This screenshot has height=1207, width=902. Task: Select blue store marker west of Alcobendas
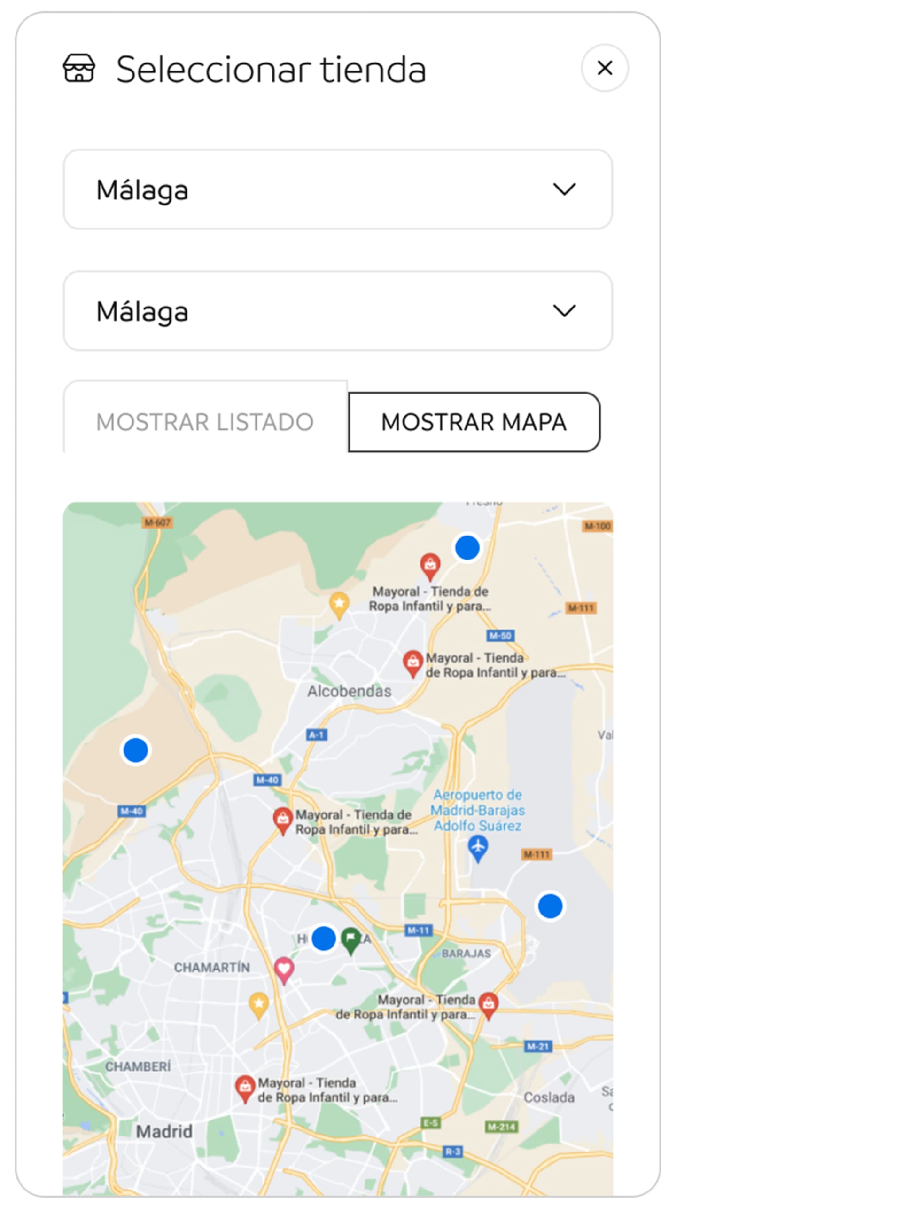[136, 750]
